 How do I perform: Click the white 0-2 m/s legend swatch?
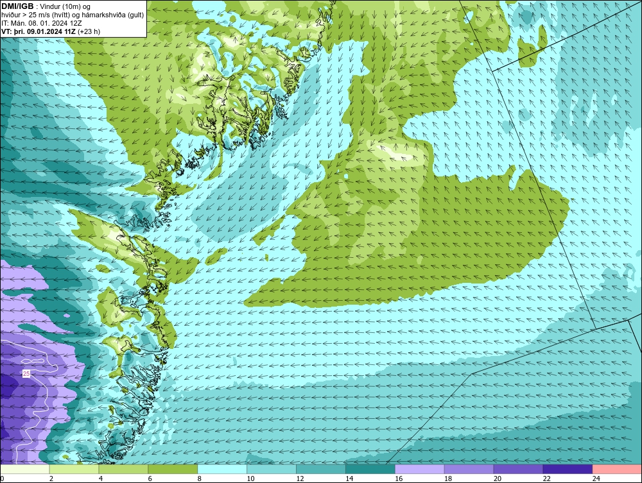coord(25,469)
